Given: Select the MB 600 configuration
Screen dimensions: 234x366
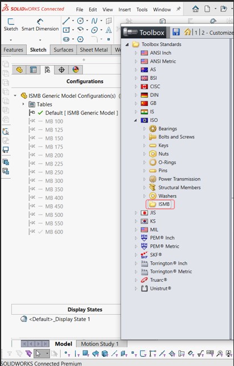Looking at the screenshot, I should point(54,232).
